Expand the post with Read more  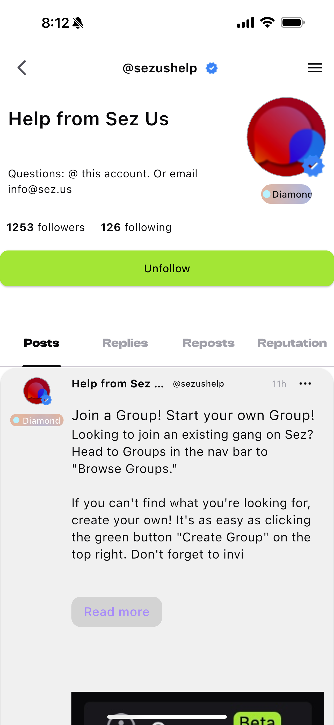(x=117, y=612)
